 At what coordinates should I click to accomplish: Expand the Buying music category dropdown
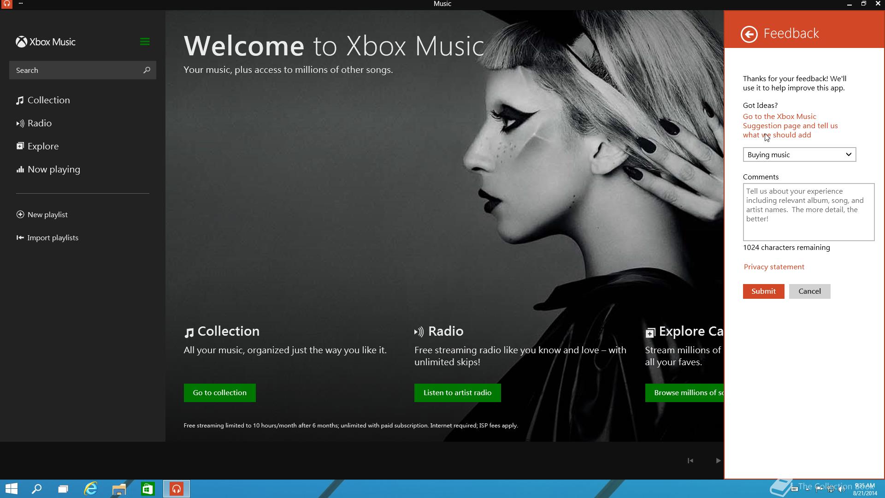coord(799,154)
